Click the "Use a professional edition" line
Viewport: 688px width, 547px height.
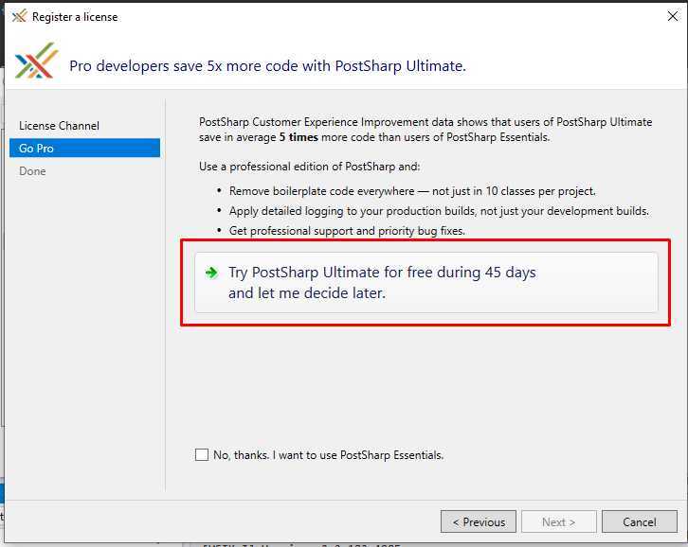pos(309,167)
